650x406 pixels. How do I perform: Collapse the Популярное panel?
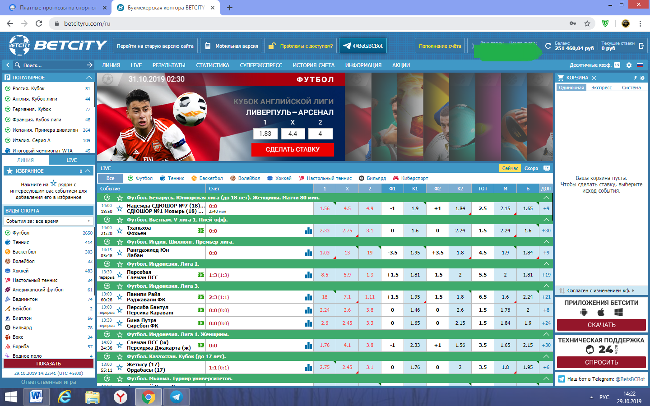tap(88, 78)
